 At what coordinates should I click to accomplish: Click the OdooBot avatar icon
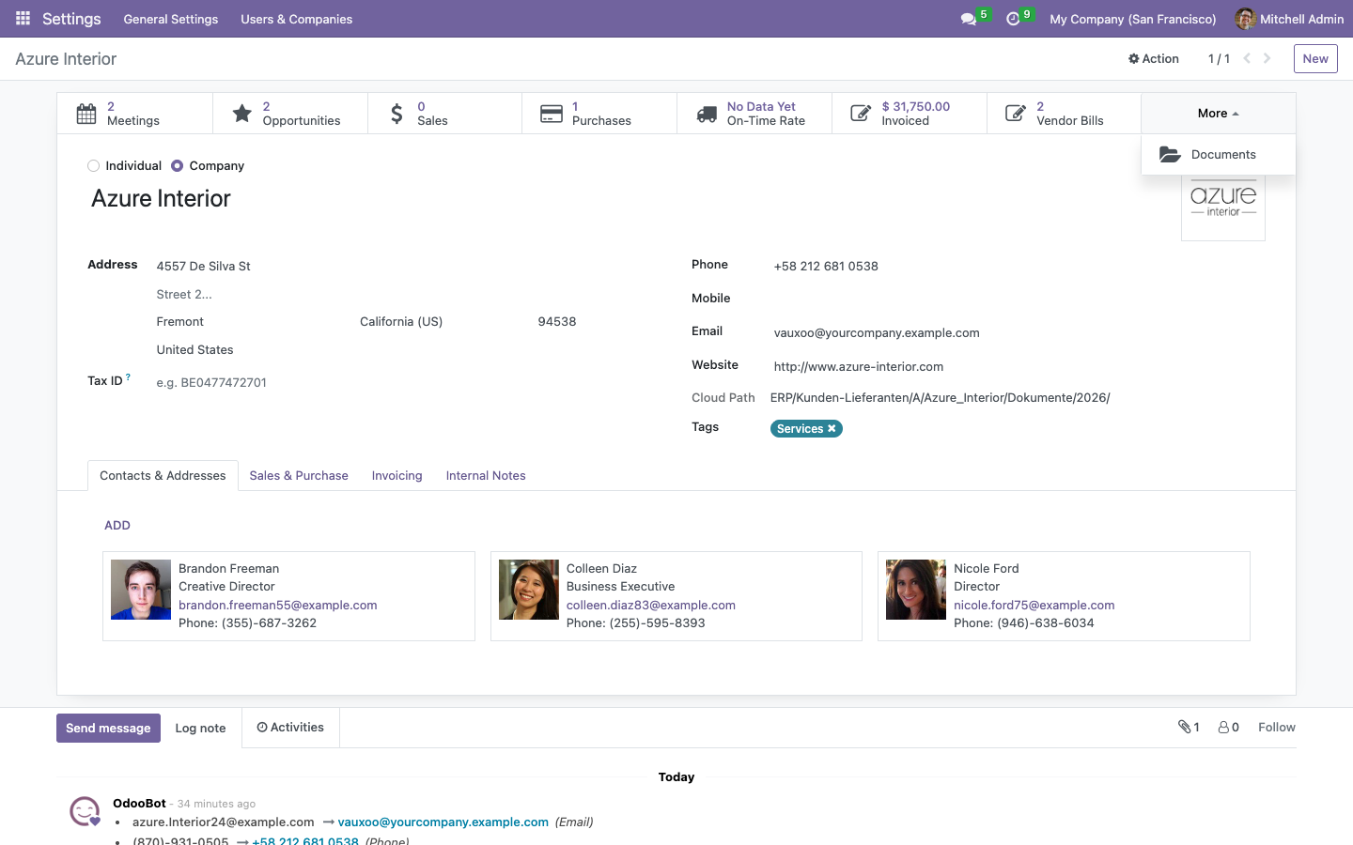point(85,811)
